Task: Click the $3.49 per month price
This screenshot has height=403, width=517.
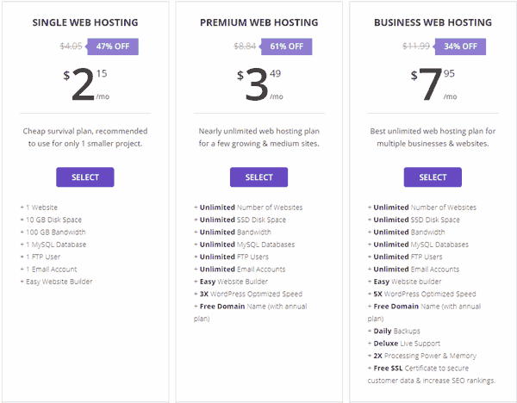Action: [258, 86]
